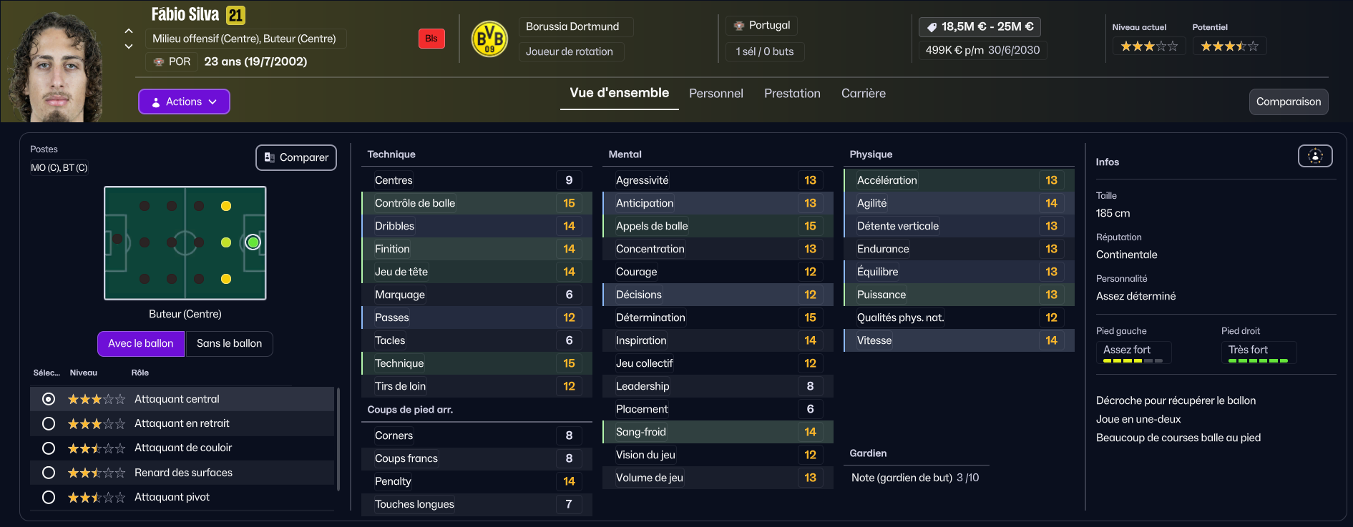Click the Borussia Dortmund club badge
The width and height of the screenshot is (1353, 527).
tap(489, 39)
